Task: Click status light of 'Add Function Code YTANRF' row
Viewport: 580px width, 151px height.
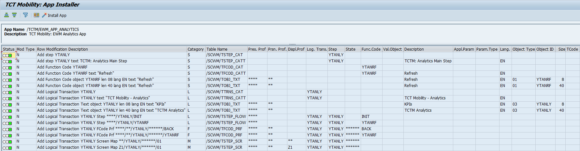Action: (x=7, y=68)
